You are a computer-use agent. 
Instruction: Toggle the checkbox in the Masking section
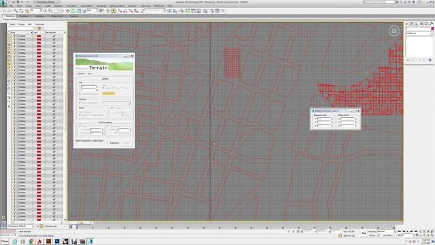click(80, 102)
